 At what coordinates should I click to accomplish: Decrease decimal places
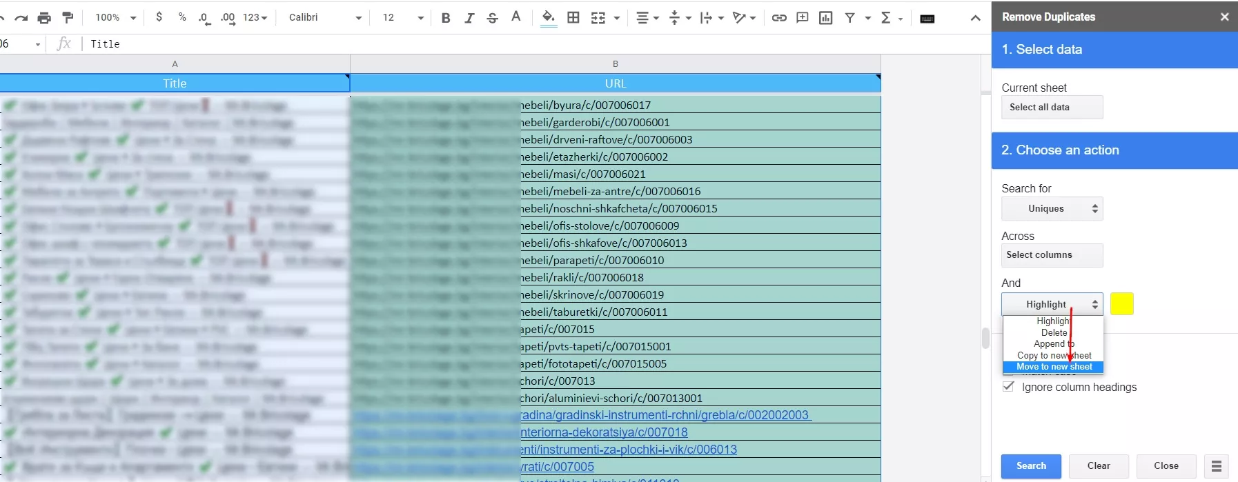click(x=204, y=18)
